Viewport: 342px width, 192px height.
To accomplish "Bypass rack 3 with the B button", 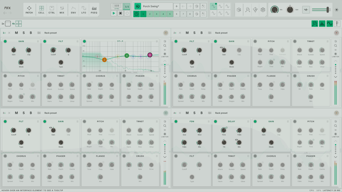I will coord(31,113).
